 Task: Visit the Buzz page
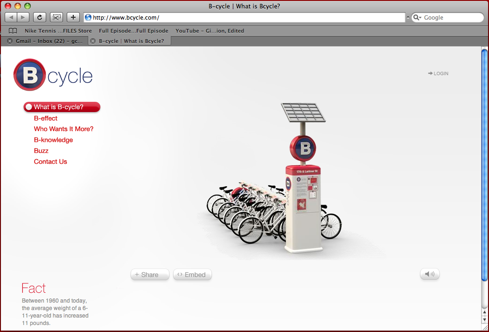[41, 151]
